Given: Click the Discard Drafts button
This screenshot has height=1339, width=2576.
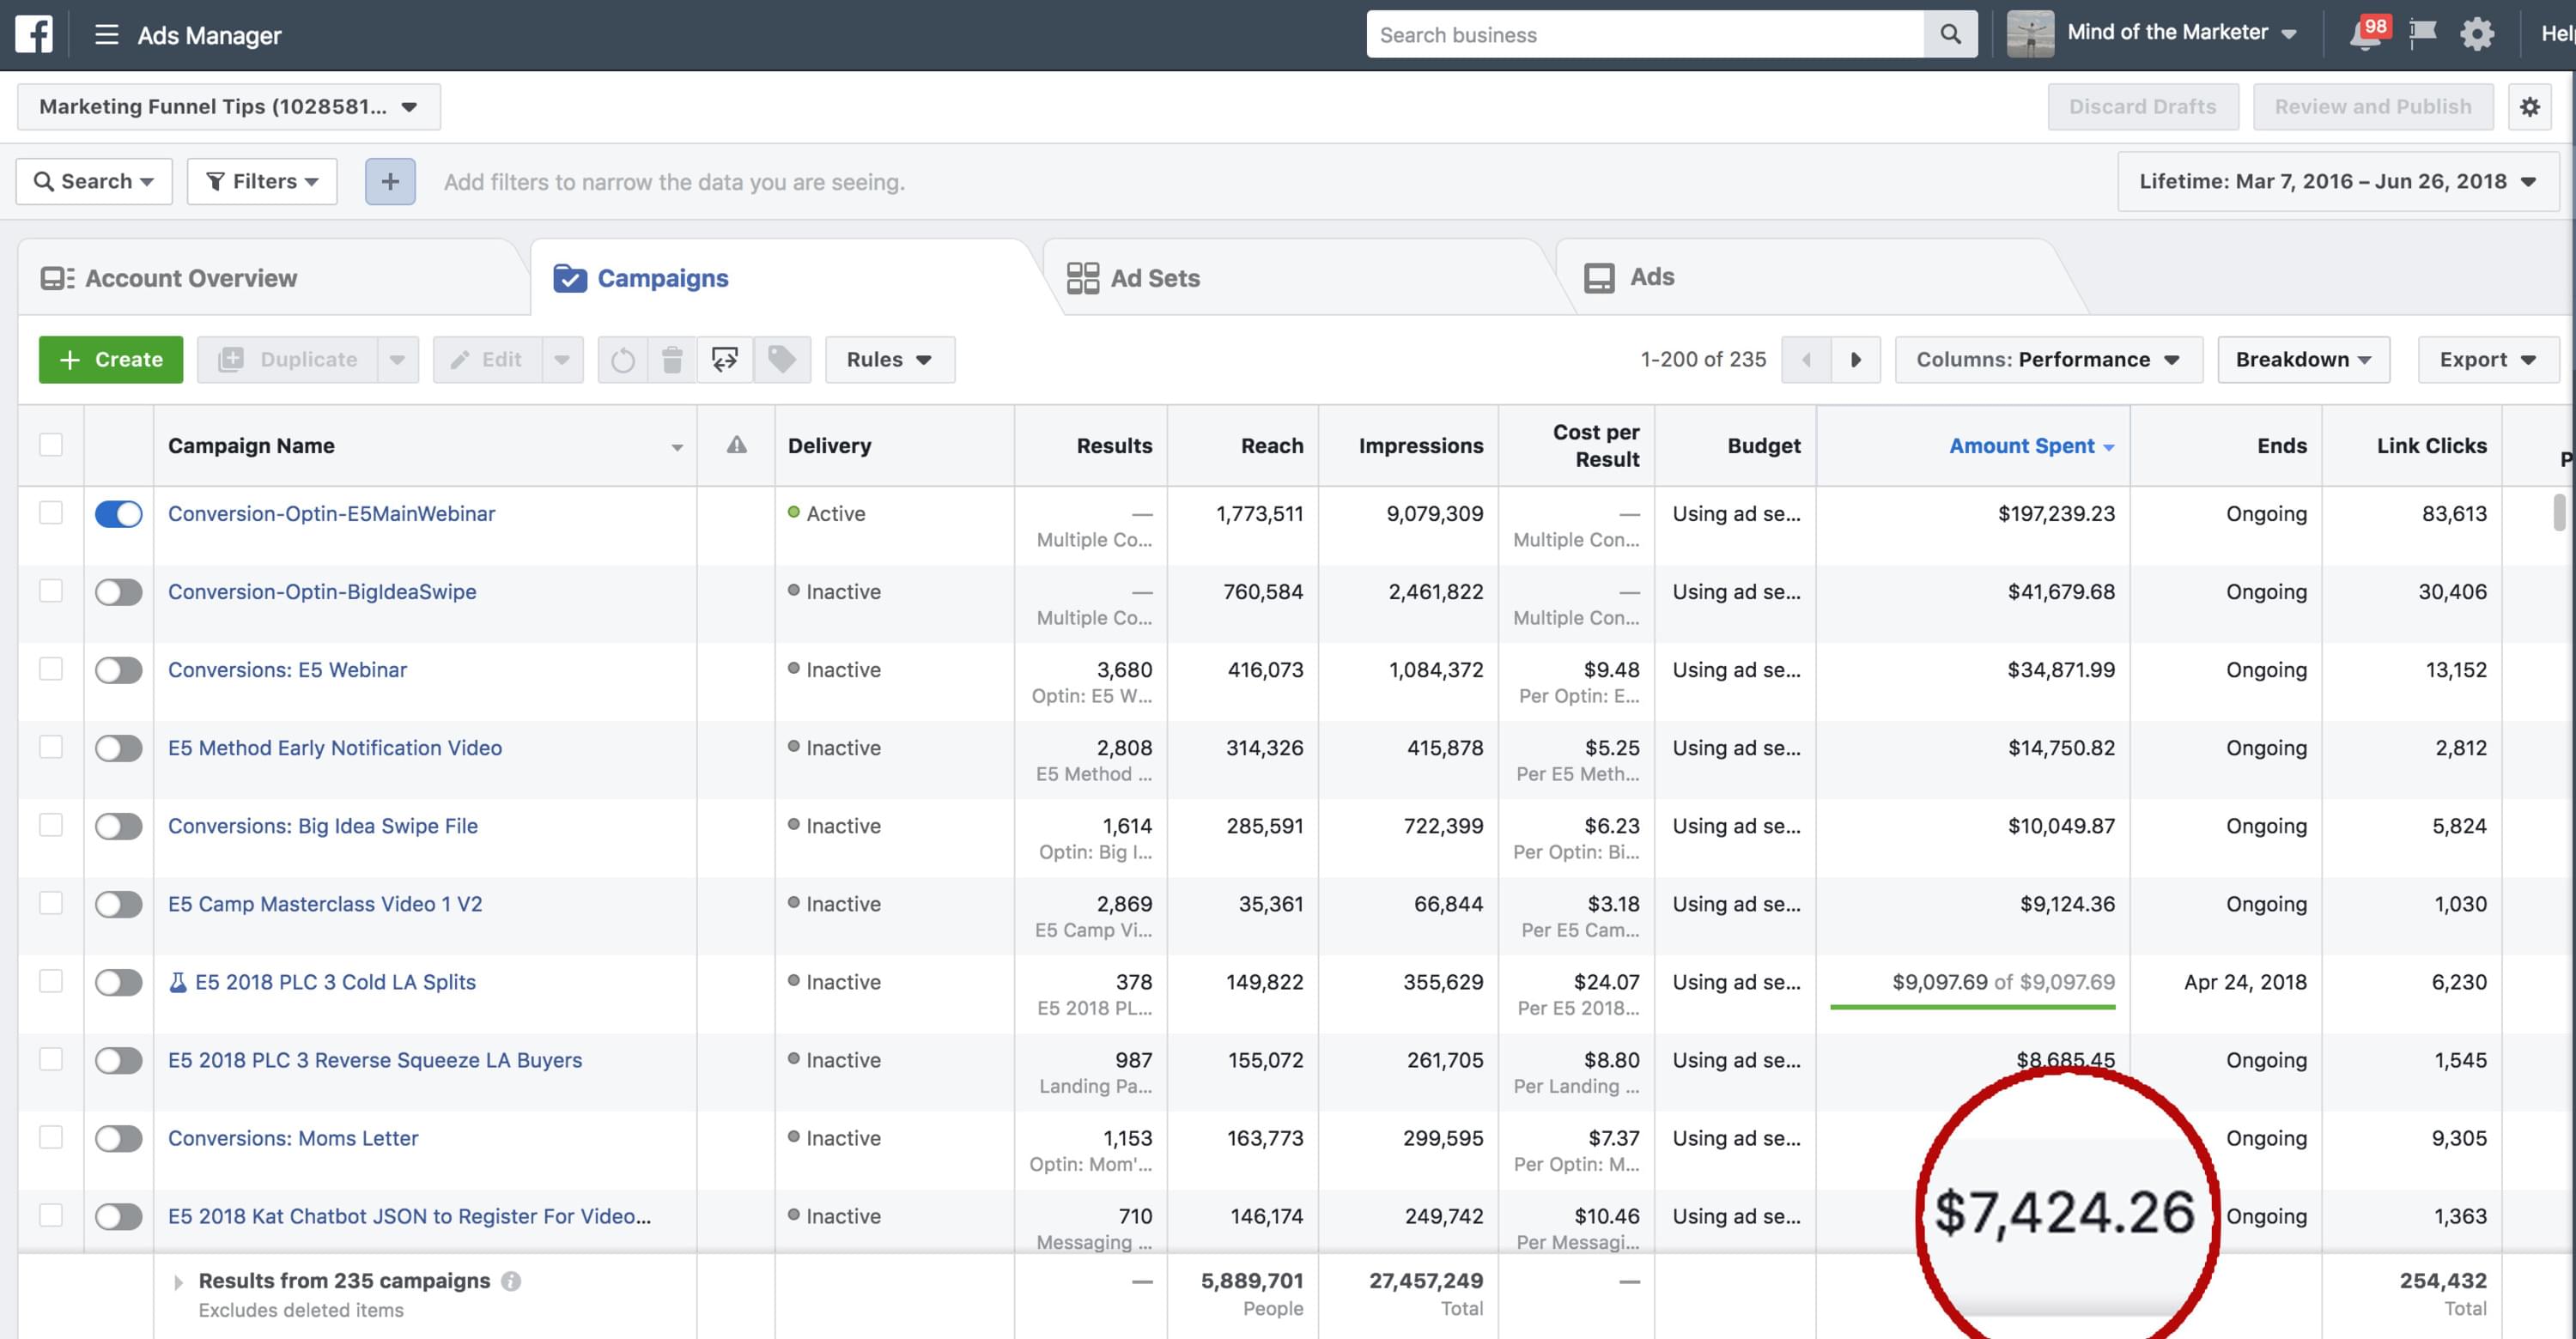Looking at the screenshot, I should point(2142,107).
